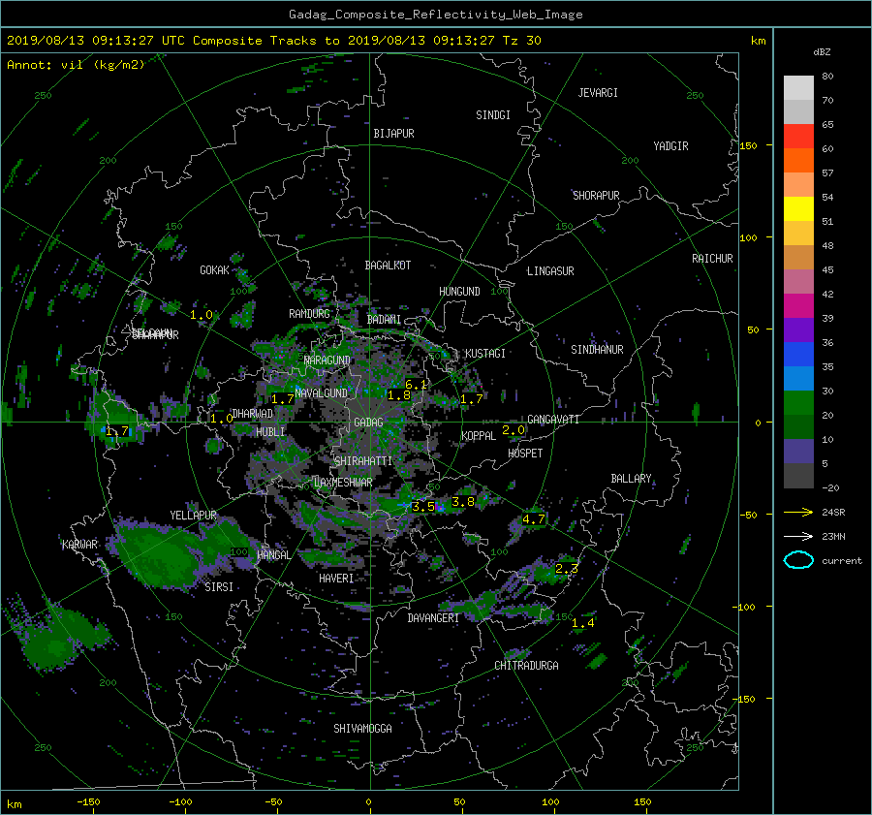Click the 24SR yellow arrow legend icon
Viewport: 872px width, 815px height.
(798, 512)
